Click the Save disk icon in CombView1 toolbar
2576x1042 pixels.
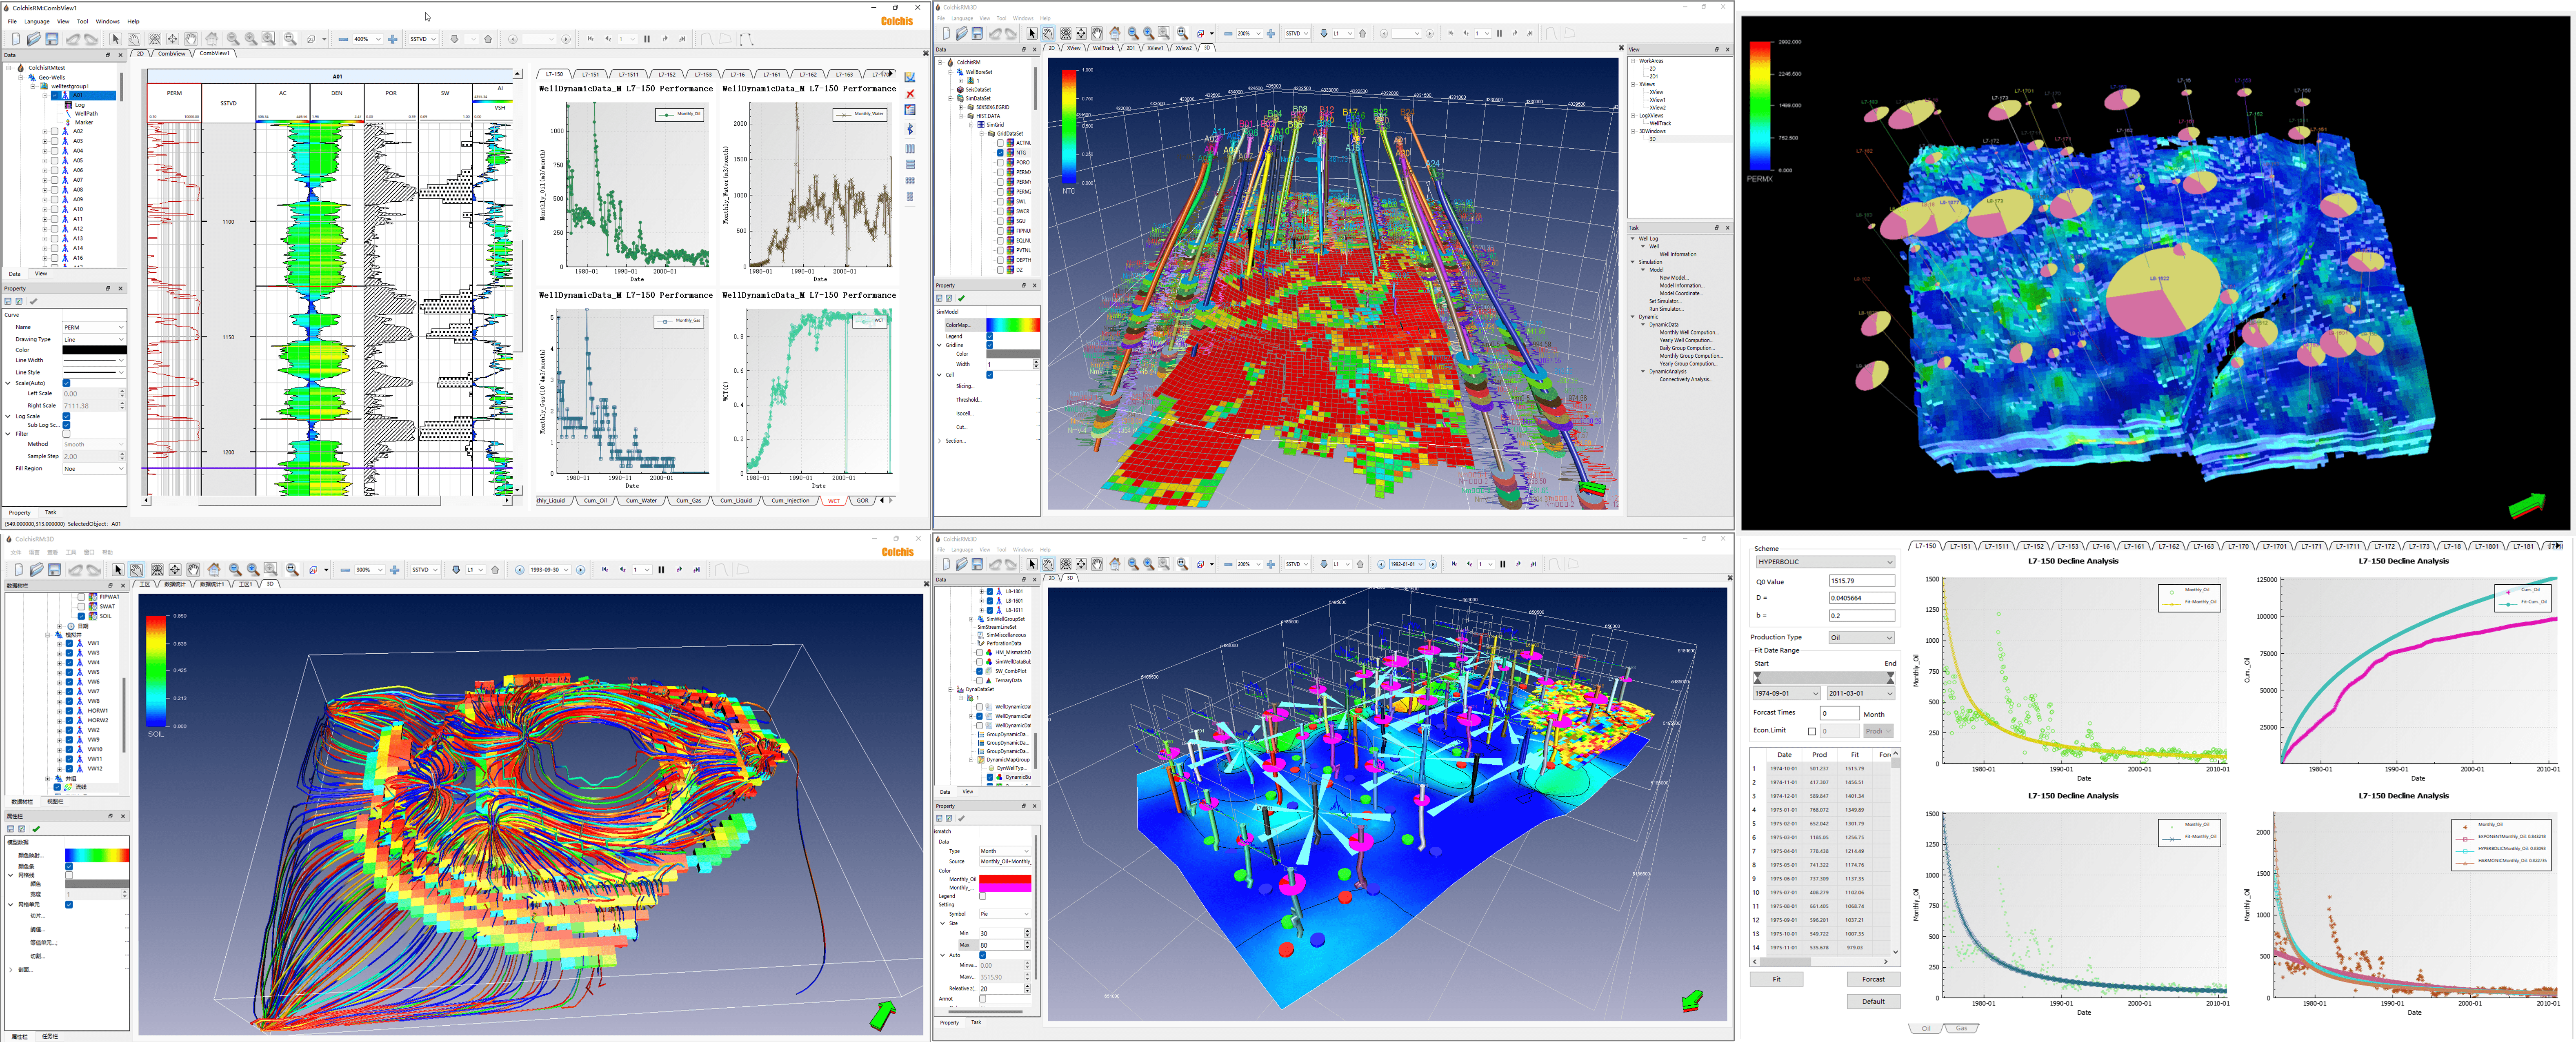point(52,39)
